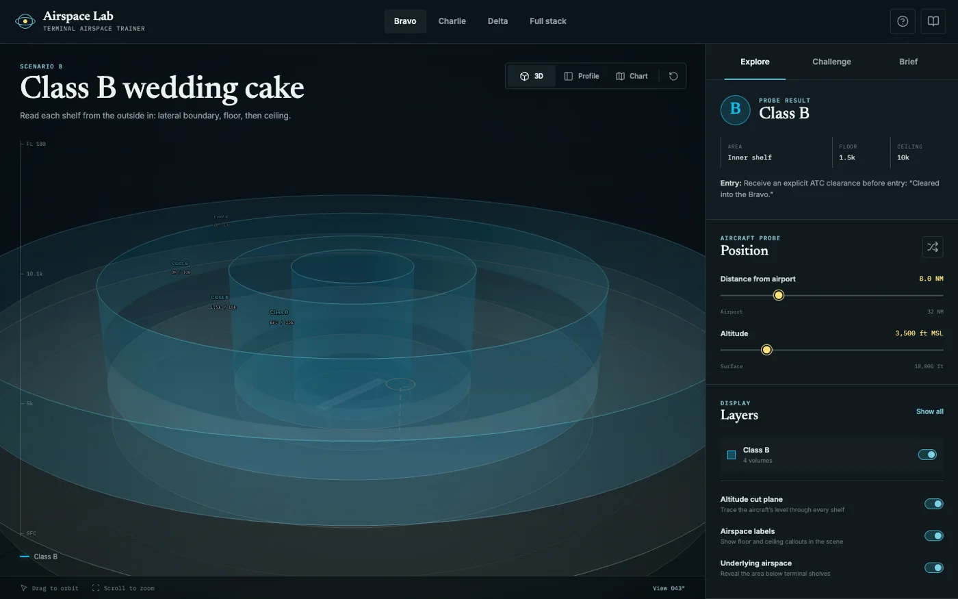Click the 'Scroll to zoom' hint
This screenshot has width=958, height=599.
(x=123, y=588)
